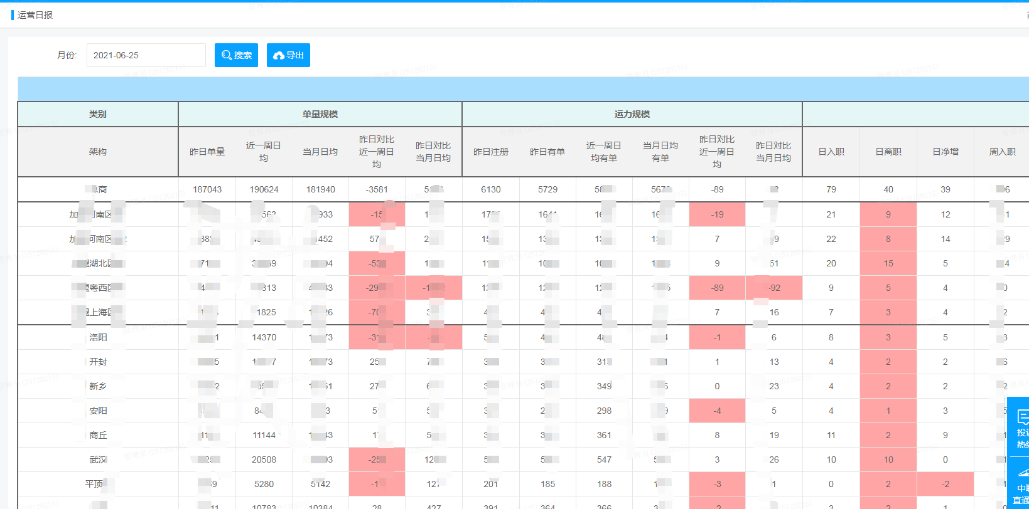Click the 运营日报 page title
Viewport: 1029px width, 509px height.
point(35,15)
